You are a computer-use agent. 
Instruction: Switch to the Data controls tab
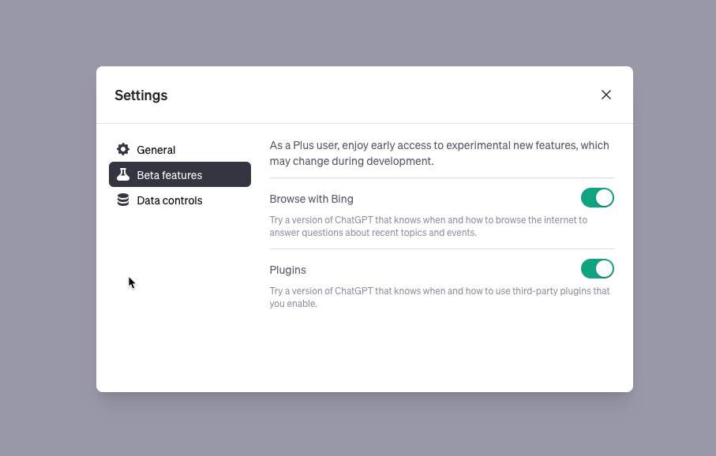tap(180, 200)
